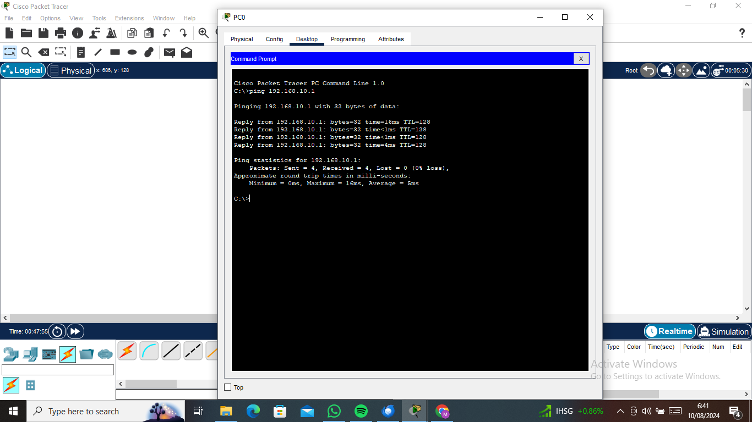Activate the Delete tool
Screen dimensions: 752x422
click(x=43, y=52)
